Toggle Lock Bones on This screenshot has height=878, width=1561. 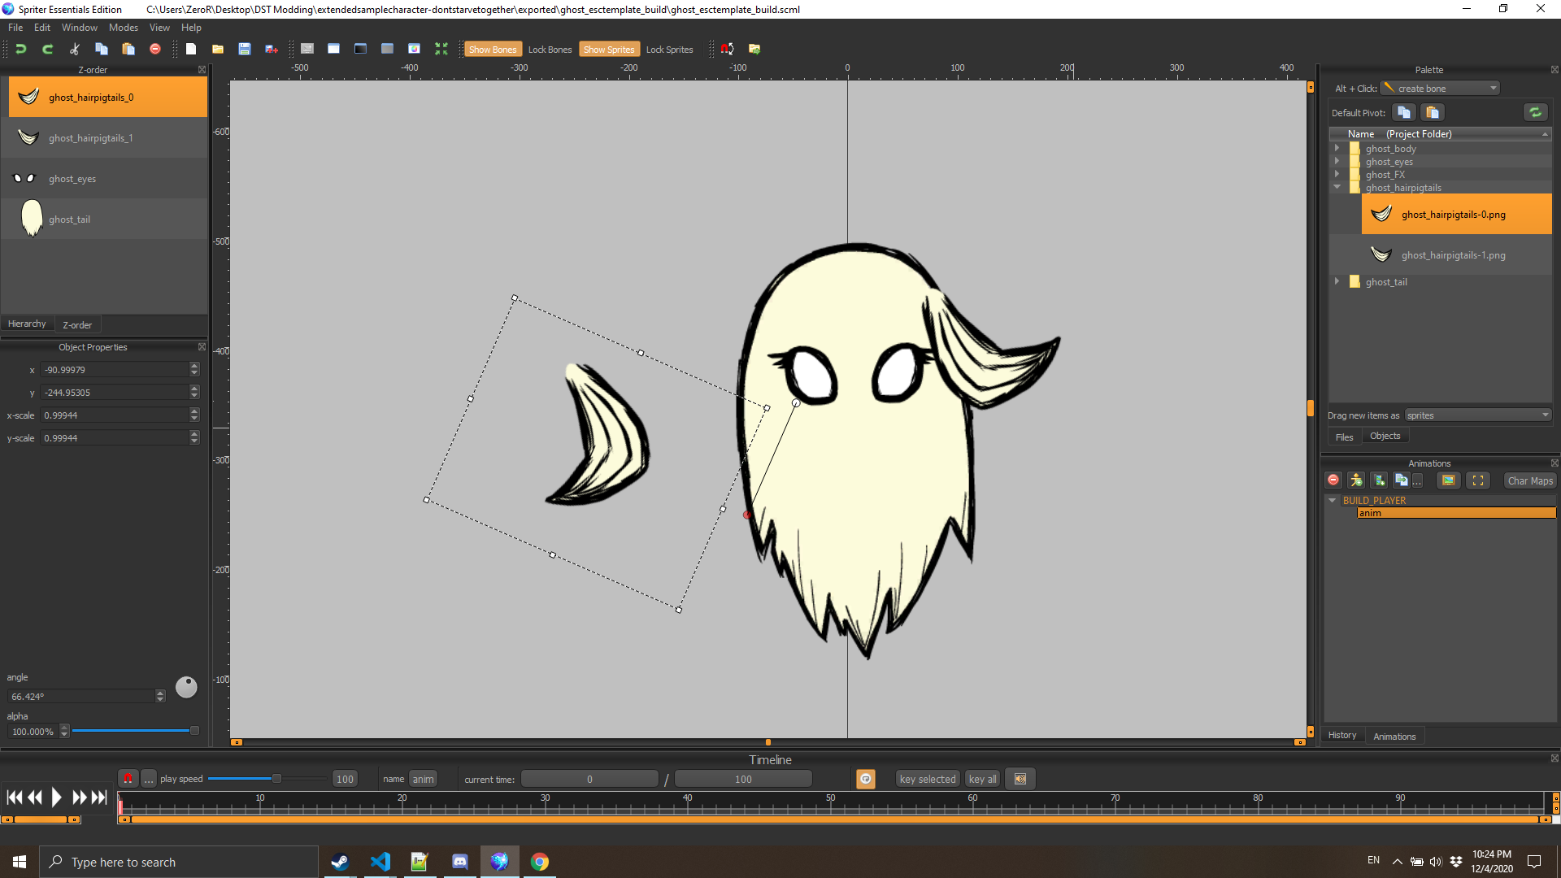(x=550, y=50)
